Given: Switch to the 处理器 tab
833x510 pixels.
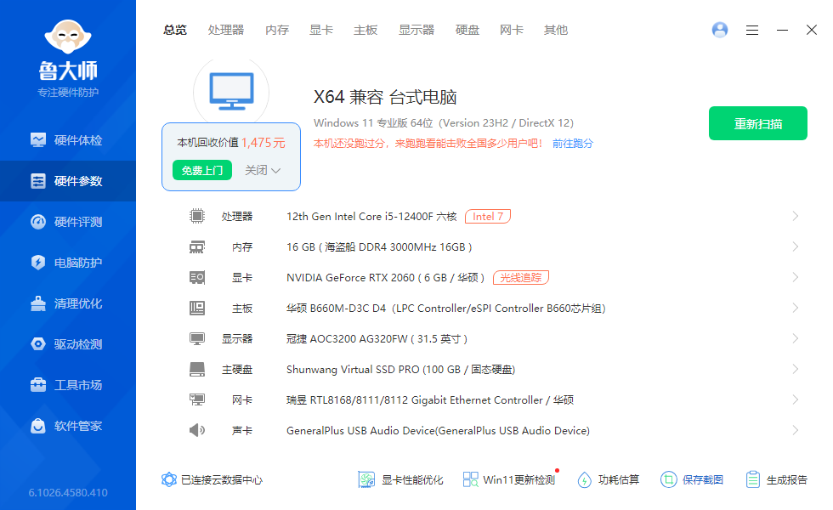Looking at the screenshot, I should 226,30.
